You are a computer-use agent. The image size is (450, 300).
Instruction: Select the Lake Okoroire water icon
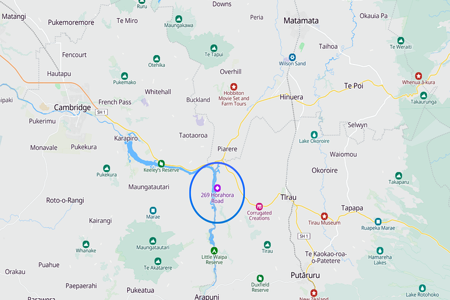click(x=314, y=135)
